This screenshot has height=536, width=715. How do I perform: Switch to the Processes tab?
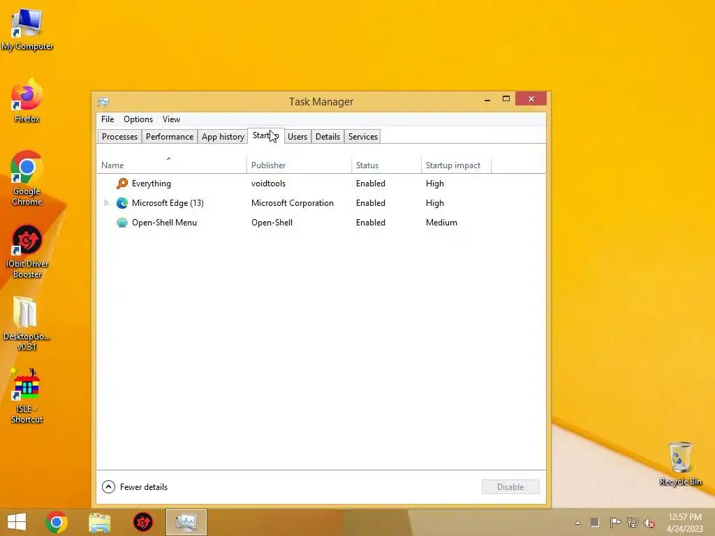click(119, 137)
